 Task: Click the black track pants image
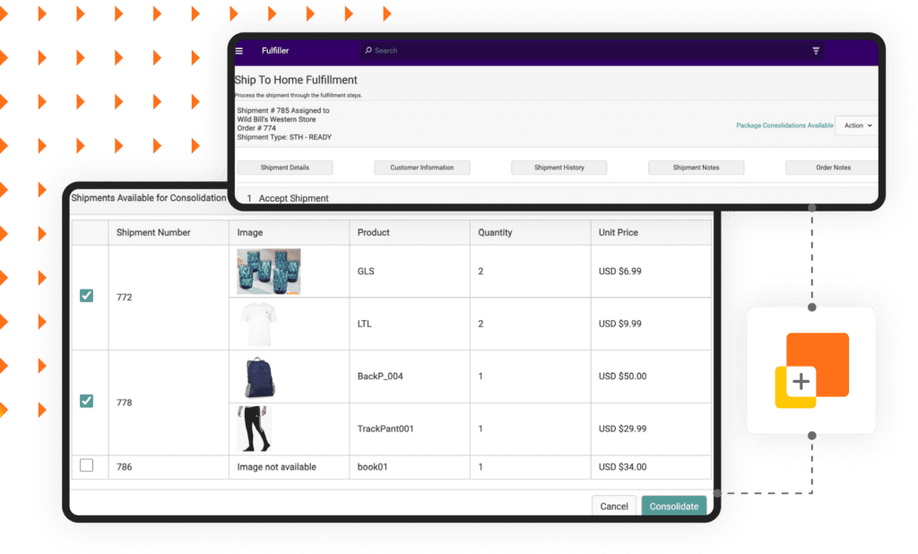254,428
